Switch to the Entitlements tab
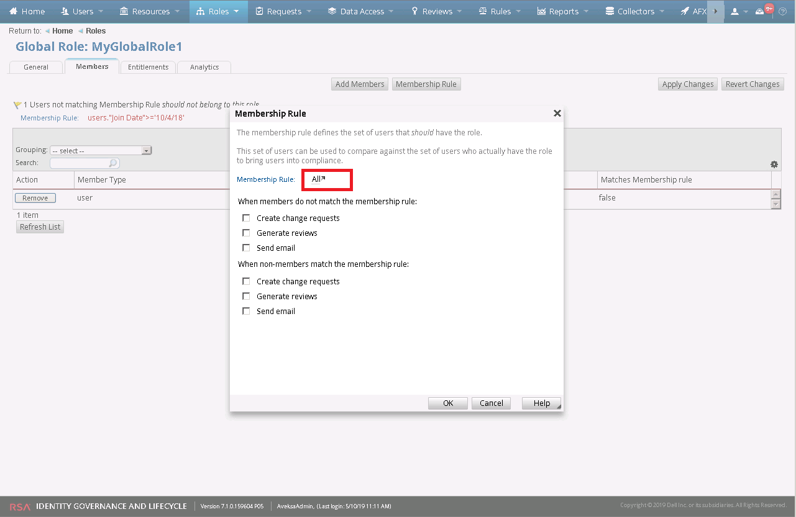The image size is (796, 517). [x=148, y=67]
